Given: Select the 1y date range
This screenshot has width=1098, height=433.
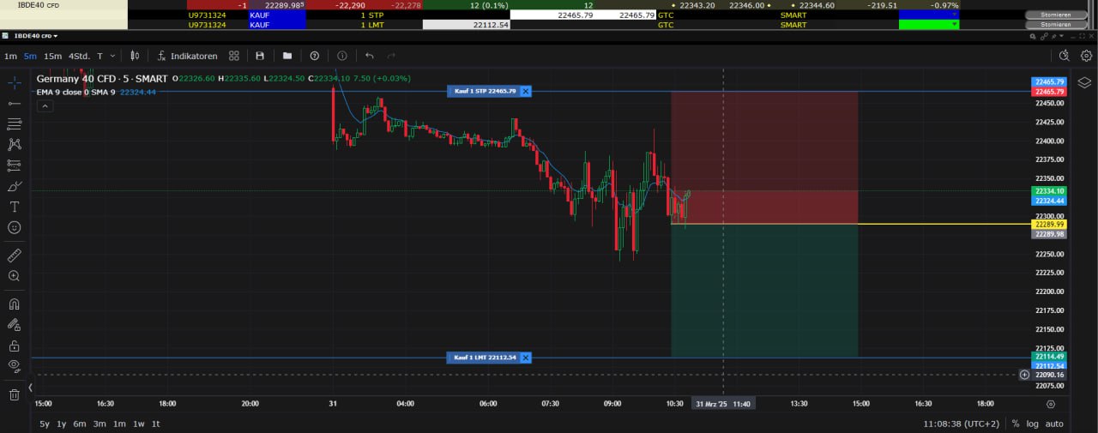Looking at the screenshot, I should pos(62,424).
